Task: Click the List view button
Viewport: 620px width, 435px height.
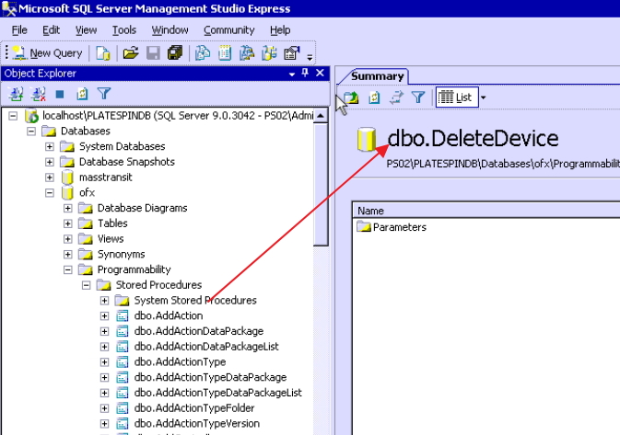Action: tap(457, 97)
